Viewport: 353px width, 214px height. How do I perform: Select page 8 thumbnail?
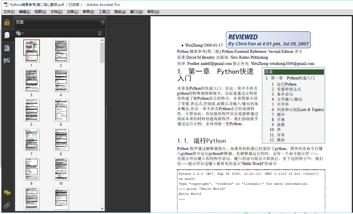tap(61, 139)
